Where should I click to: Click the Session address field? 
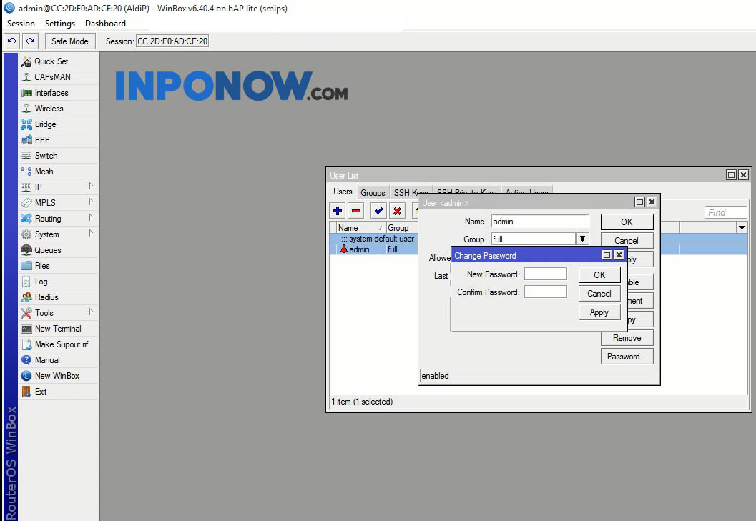[x=172, y=41]
